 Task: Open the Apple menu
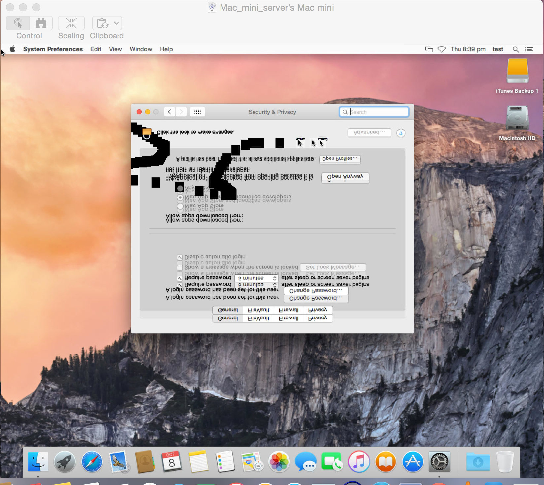tap(12, 49)
